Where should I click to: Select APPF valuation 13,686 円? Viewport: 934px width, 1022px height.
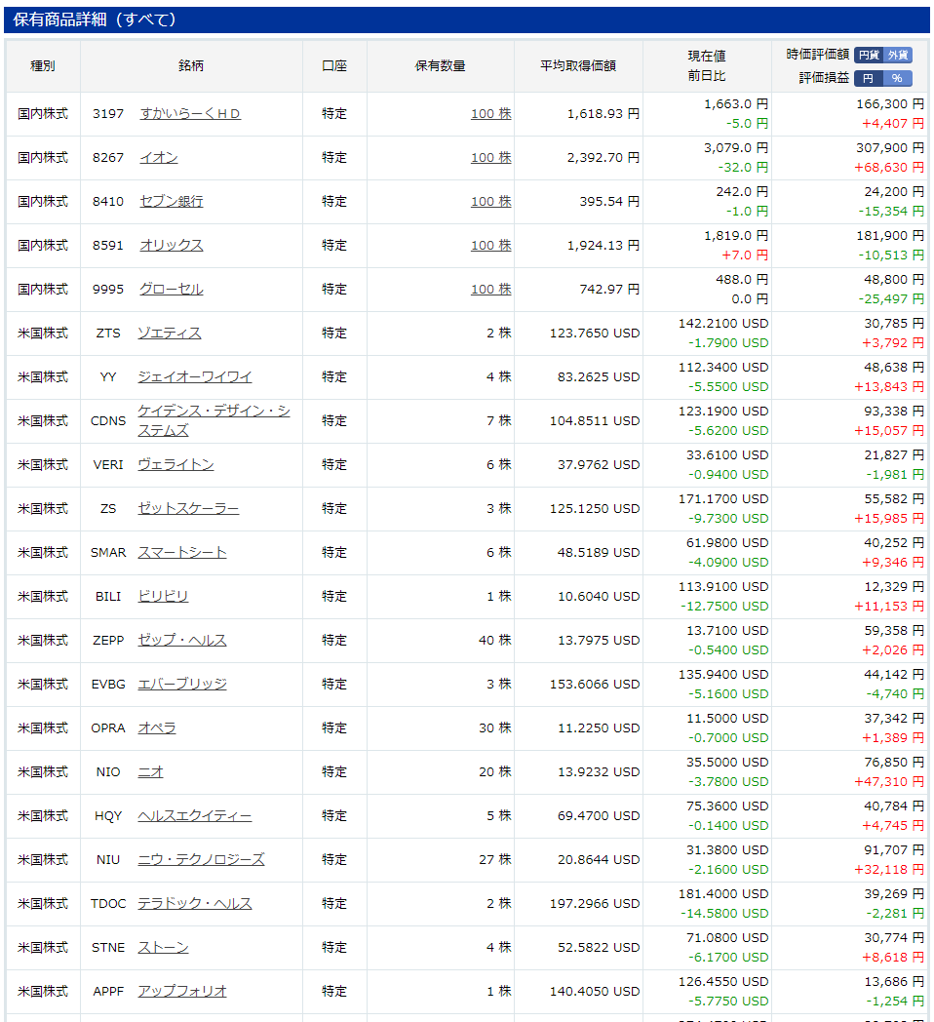(894, 982)
